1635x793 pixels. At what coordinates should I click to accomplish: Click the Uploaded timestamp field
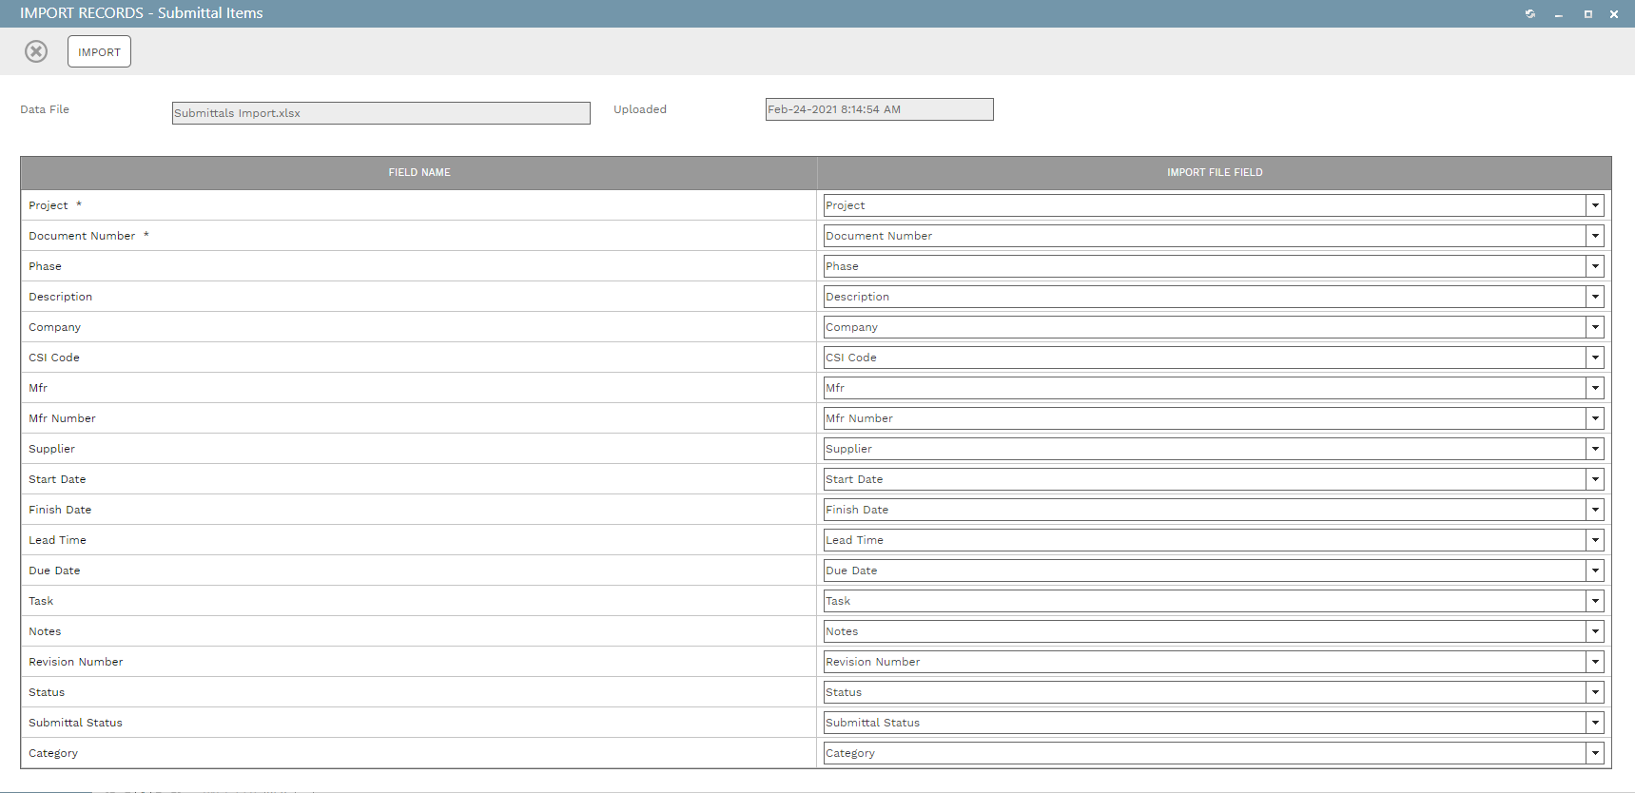[879, 109]
